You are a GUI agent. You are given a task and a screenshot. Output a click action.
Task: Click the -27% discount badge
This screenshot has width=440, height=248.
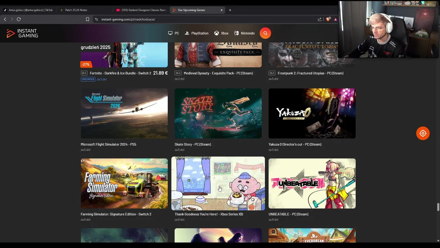86,64
